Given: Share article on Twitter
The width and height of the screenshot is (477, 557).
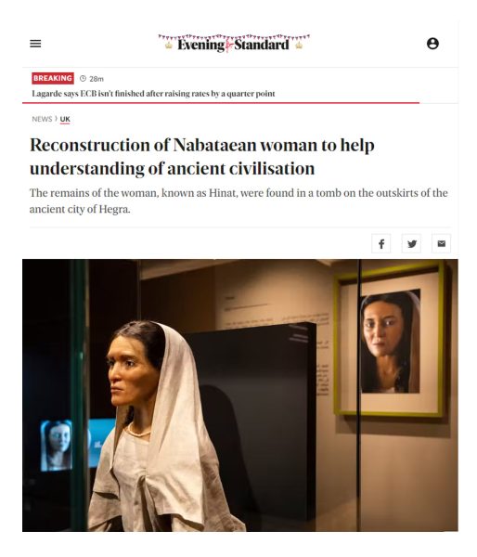Looking at the screenshot, I should pos(411,243).
